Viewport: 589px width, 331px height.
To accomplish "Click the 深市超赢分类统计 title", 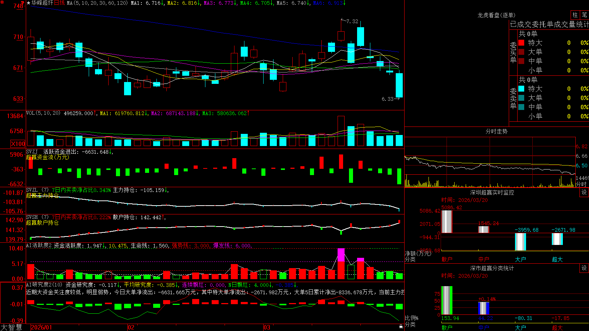I will pos(492,268).
